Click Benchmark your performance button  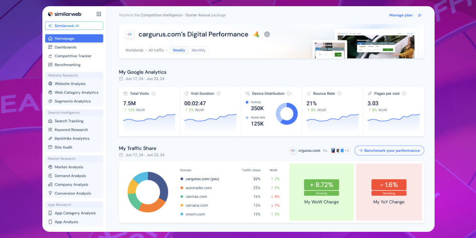(x=389, y=150)
